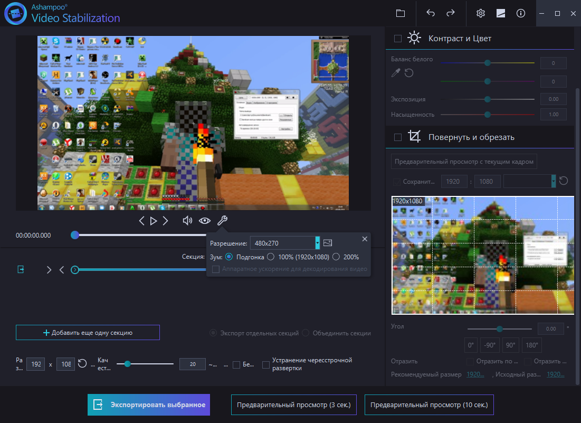Open recommended size link
The image size is (581, 423).
(x=475, y=374)
